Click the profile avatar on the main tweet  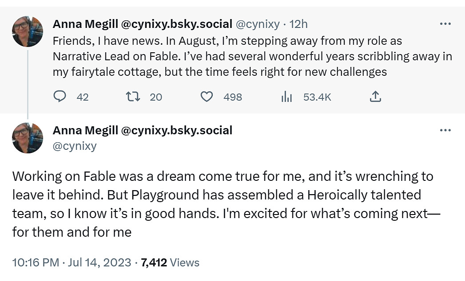coord(28,138)
